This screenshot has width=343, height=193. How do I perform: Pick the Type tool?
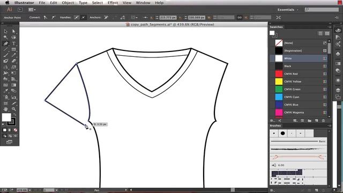pos(14,43)
